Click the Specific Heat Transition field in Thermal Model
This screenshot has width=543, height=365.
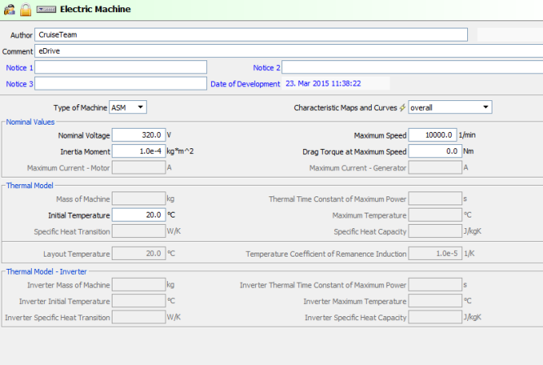point(139,231)
